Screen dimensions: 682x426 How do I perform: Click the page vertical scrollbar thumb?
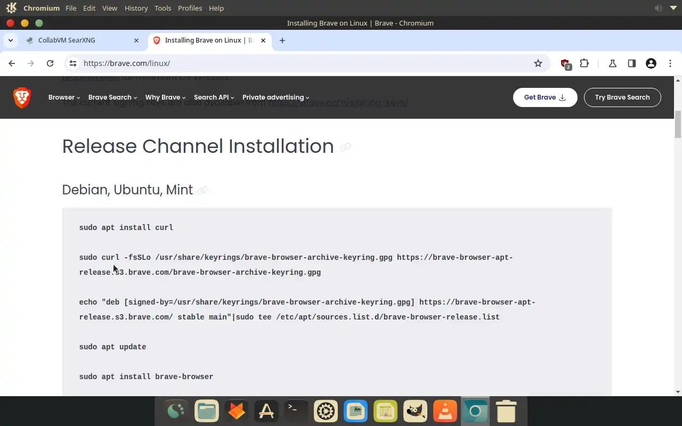coord(678,124)
